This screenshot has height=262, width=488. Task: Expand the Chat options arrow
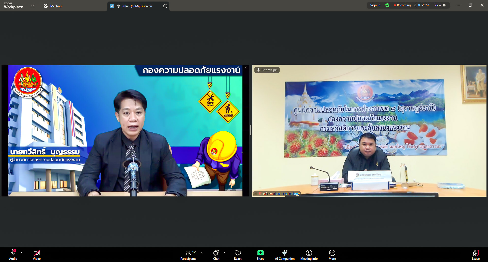tap(225, 253)
